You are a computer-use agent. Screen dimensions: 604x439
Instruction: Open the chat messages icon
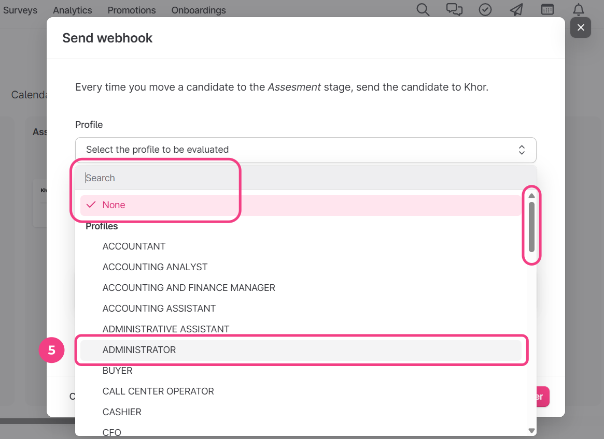454,10
